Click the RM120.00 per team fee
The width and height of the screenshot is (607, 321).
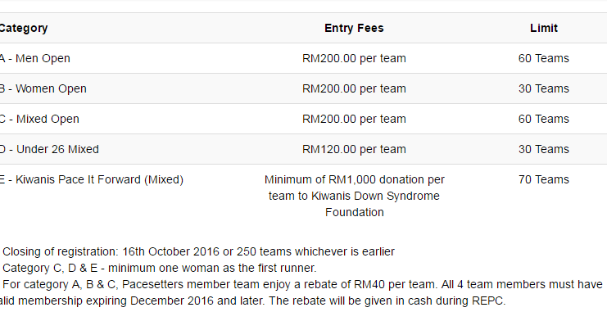[354, 149]
